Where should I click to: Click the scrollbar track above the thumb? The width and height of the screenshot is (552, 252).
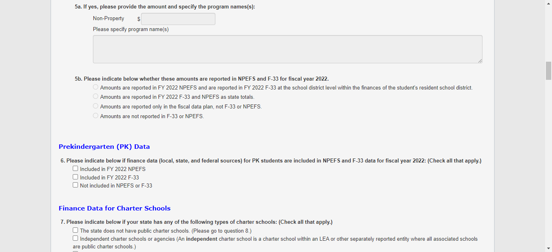pos(548,32)
